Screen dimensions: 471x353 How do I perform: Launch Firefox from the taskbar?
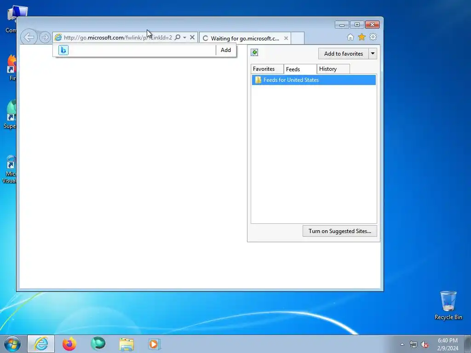coord(69,344)
